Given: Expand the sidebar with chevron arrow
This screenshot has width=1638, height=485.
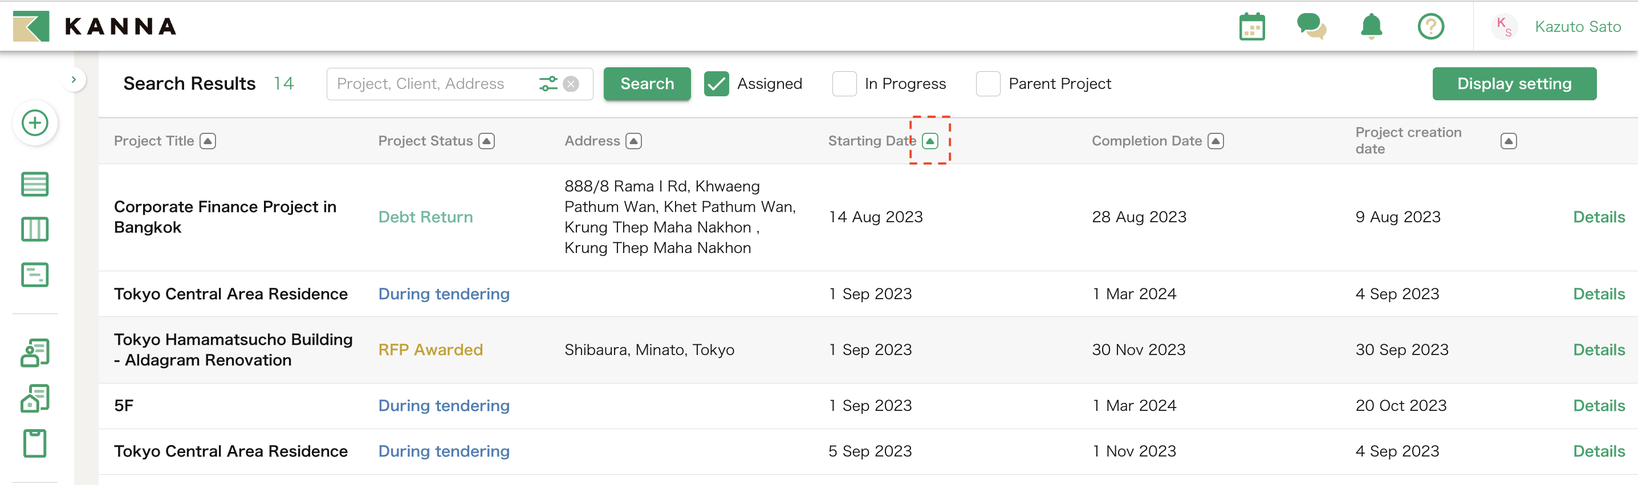Looking at the screenshot, I should 74,79.
